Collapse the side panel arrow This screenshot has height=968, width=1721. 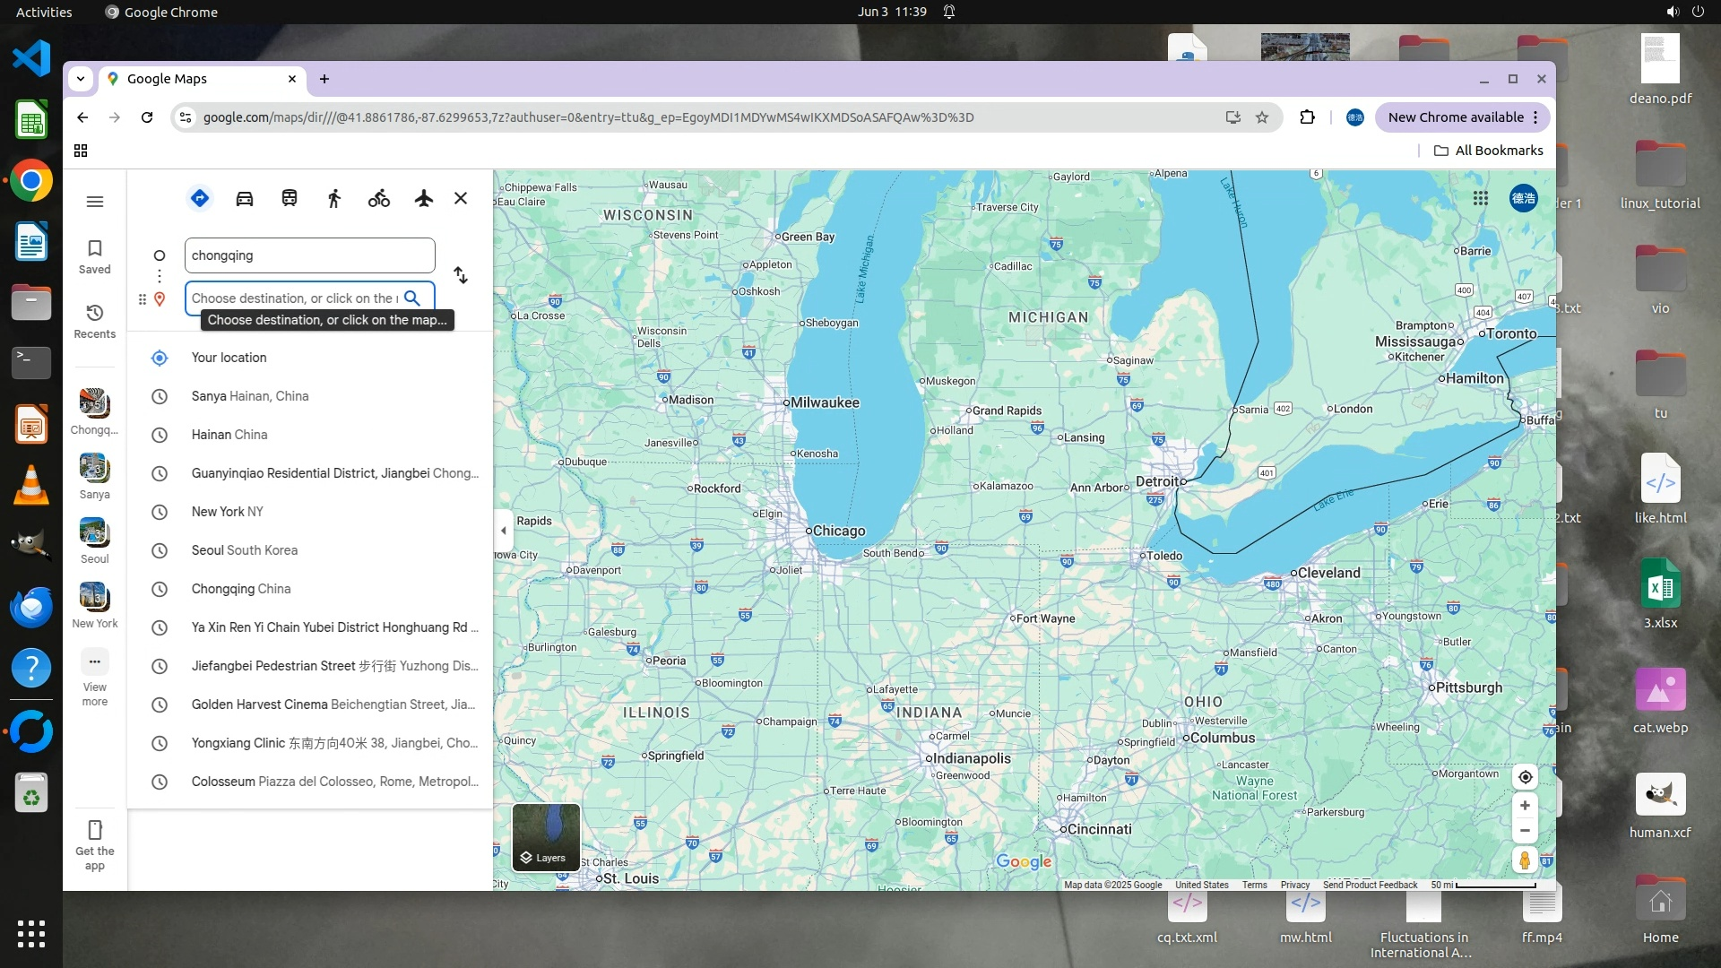pos(504,531)
